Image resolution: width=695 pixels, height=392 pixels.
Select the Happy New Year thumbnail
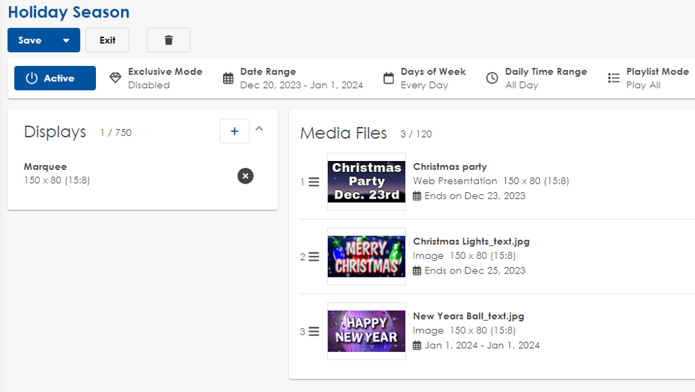[366, 332]
